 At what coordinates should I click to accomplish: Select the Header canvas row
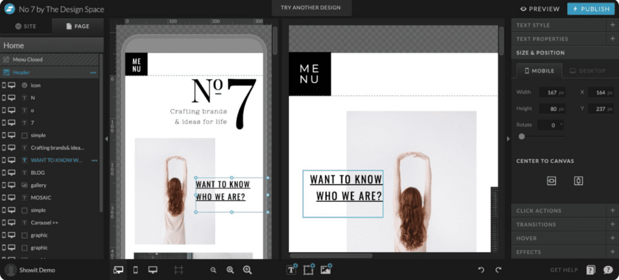pos(50,73)
